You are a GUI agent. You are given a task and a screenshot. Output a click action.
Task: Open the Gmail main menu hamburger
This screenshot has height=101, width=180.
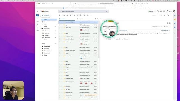tap(37, 11)
